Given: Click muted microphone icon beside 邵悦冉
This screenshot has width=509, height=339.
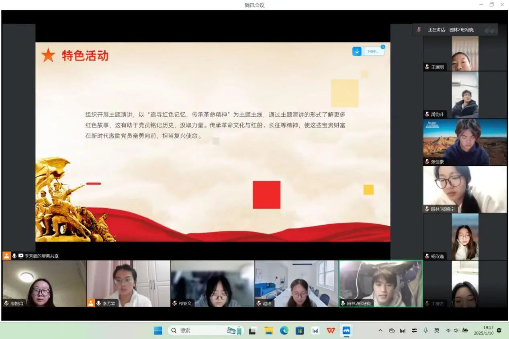Looking at the screenshot, I should pos(6,303).
